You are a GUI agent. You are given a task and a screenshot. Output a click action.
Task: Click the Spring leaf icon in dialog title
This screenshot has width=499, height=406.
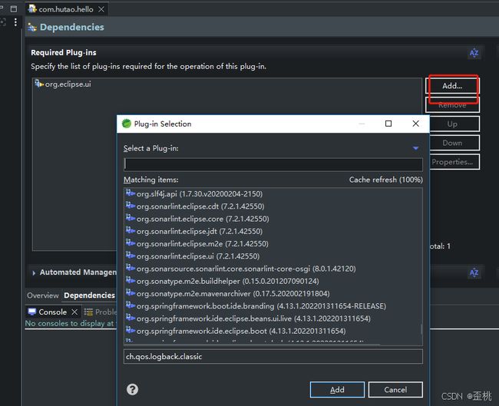[127, 124]
